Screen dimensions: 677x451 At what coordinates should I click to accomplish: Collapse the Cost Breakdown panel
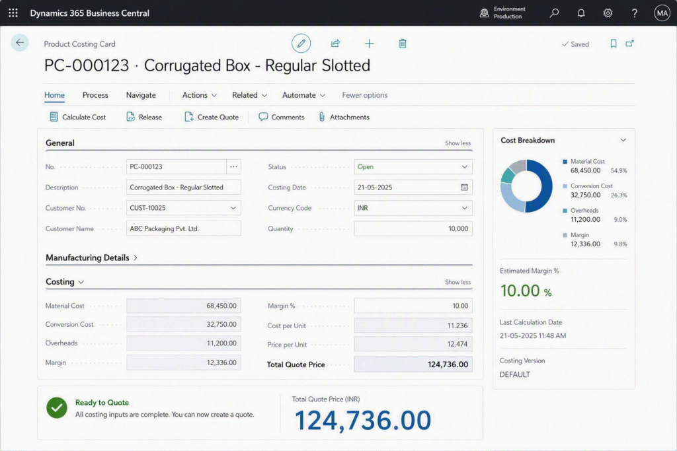623,140
